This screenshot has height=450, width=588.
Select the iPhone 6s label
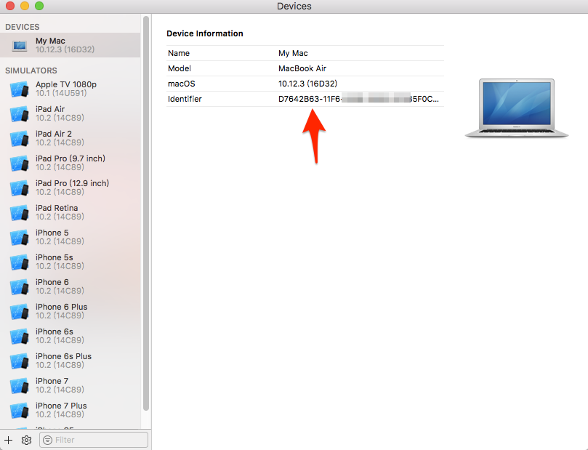pos(55,332)
